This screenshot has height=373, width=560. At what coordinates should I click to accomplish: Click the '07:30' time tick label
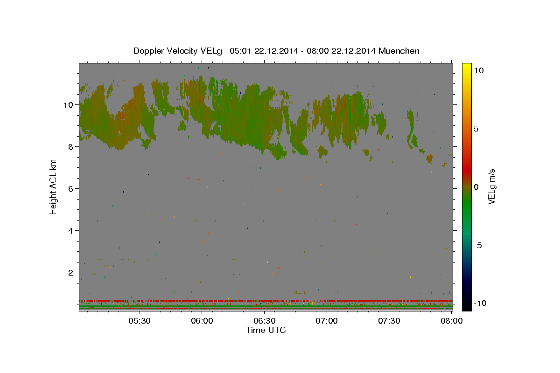point(389,321)
